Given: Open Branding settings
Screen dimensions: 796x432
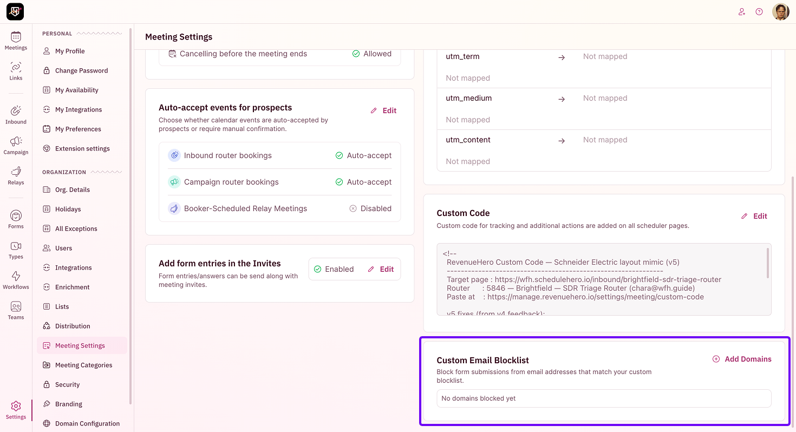Looking at the screenshot, I should coord(82,404).
